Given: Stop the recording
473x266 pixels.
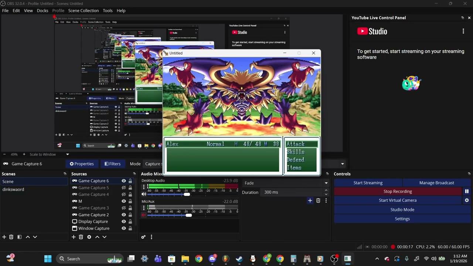Looking at the screenshot, I should pyautogui.click(x=398, y=191).
